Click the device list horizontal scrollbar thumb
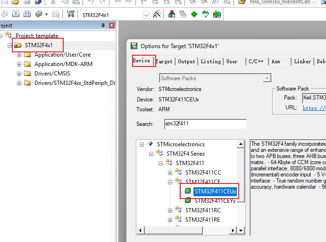 (x=174, y=230)
